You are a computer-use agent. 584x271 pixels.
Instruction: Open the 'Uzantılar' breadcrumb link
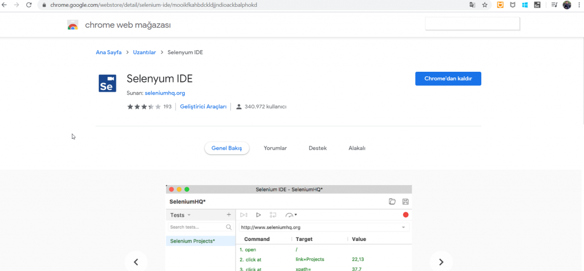click(144, 52)
